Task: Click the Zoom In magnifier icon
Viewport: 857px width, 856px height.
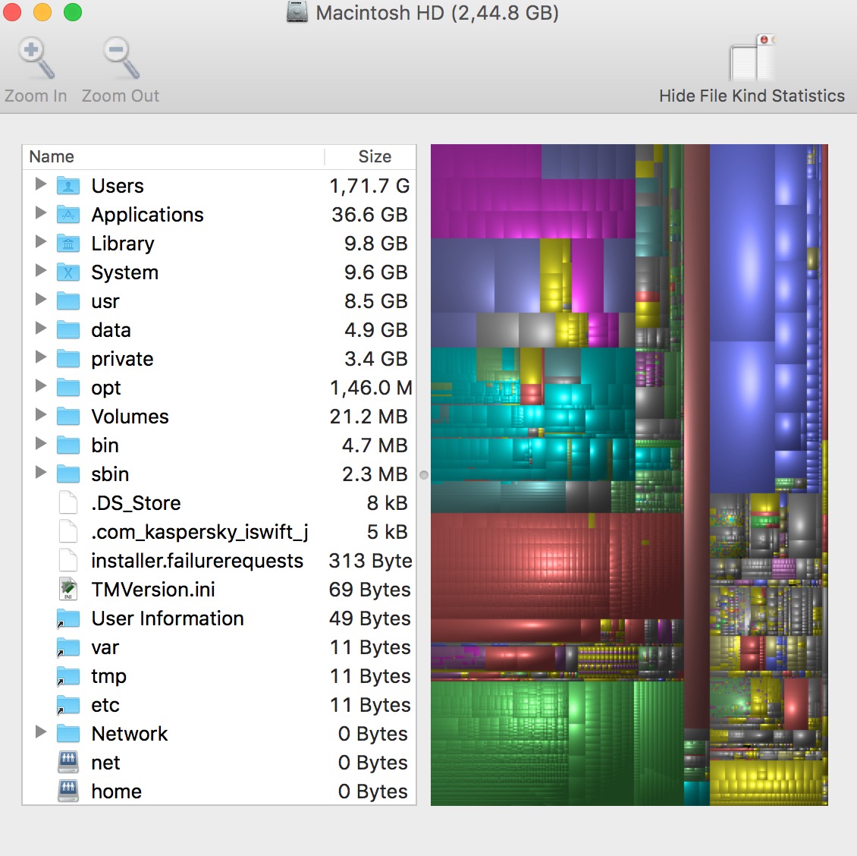Action: pyautogui.click(x=36, y=58)
